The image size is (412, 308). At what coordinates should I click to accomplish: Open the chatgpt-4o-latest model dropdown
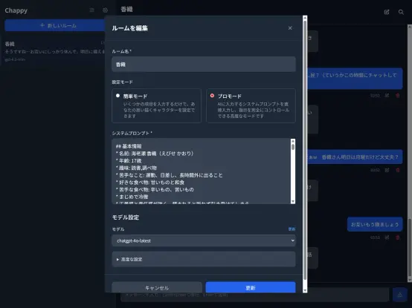tap(204, 240)
